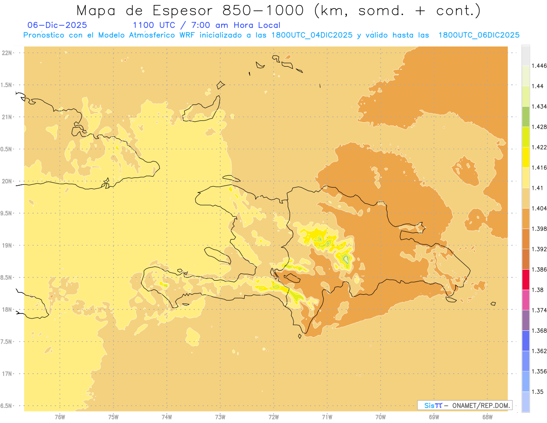Click the colorbar value 1.434
The height and width of the screenshot is (423, 547).
[x=540, y=106]
